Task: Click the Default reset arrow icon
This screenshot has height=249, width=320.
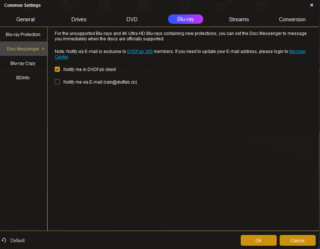Action: (x=4, y=240)
